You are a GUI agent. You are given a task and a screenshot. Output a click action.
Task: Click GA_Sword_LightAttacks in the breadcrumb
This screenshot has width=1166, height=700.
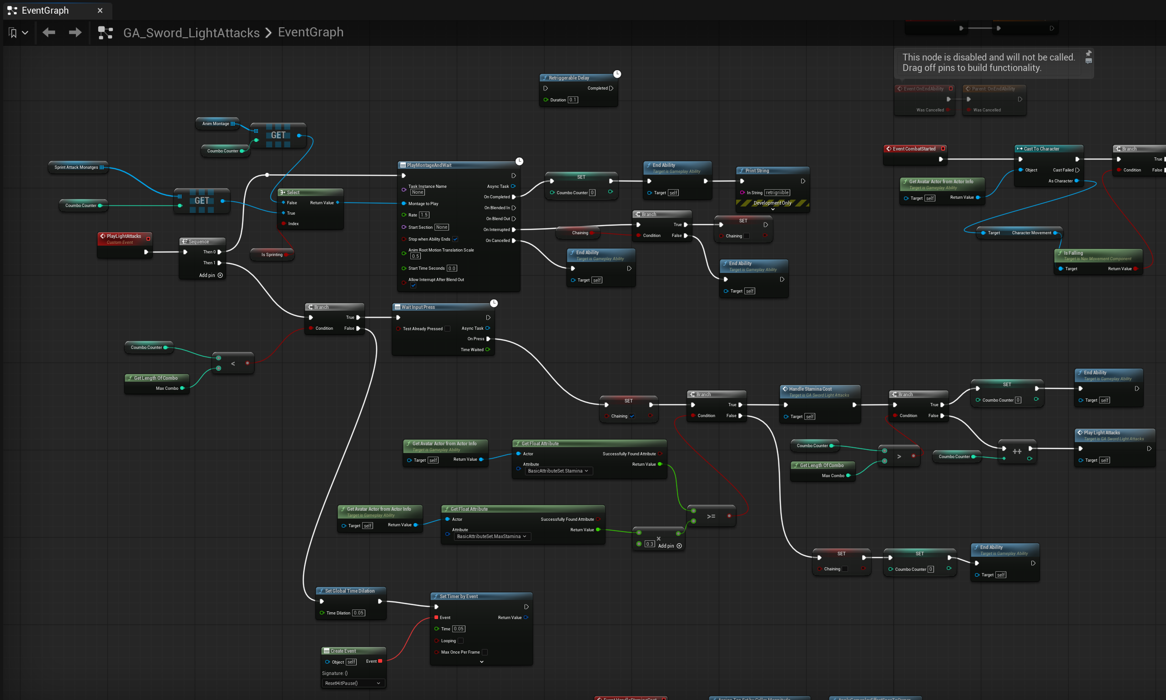(x=192, y=33)
